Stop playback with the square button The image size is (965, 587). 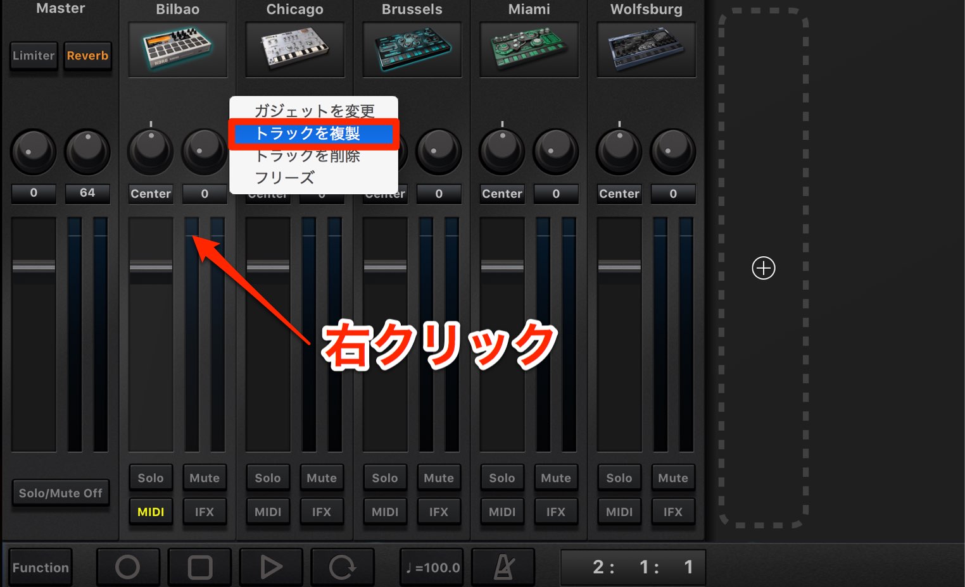pos(199,567)
